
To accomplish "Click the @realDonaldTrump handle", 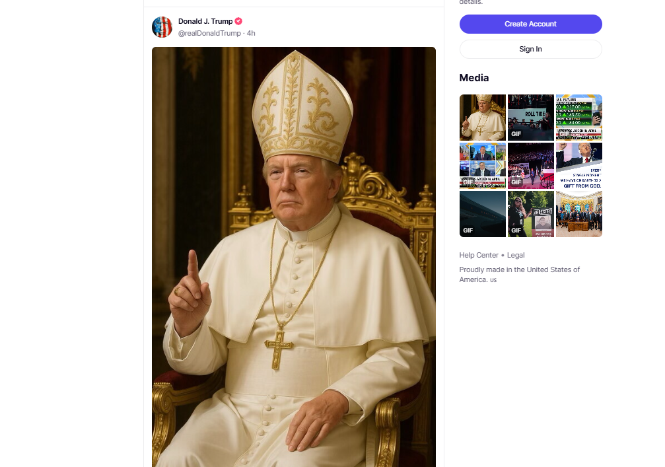I will pyautogui.click(x=209, y=33).
